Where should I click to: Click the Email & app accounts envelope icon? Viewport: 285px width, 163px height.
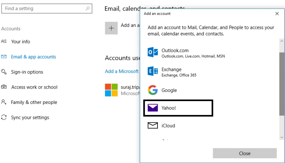4,57
